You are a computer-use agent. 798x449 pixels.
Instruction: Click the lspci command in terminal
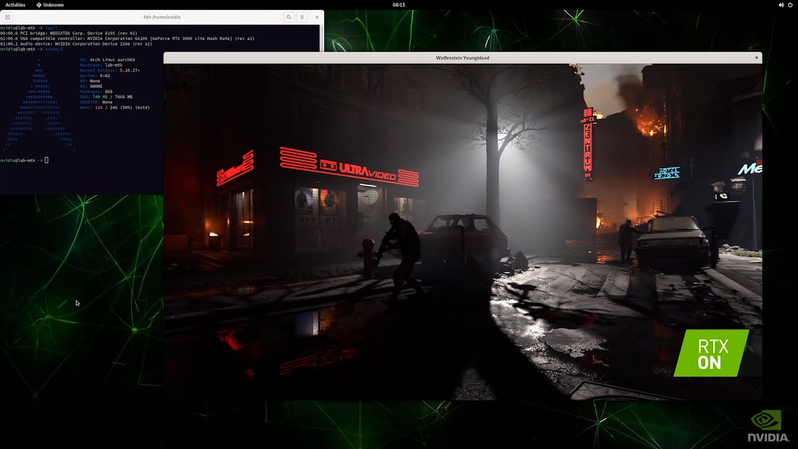(x=51, y=28)
